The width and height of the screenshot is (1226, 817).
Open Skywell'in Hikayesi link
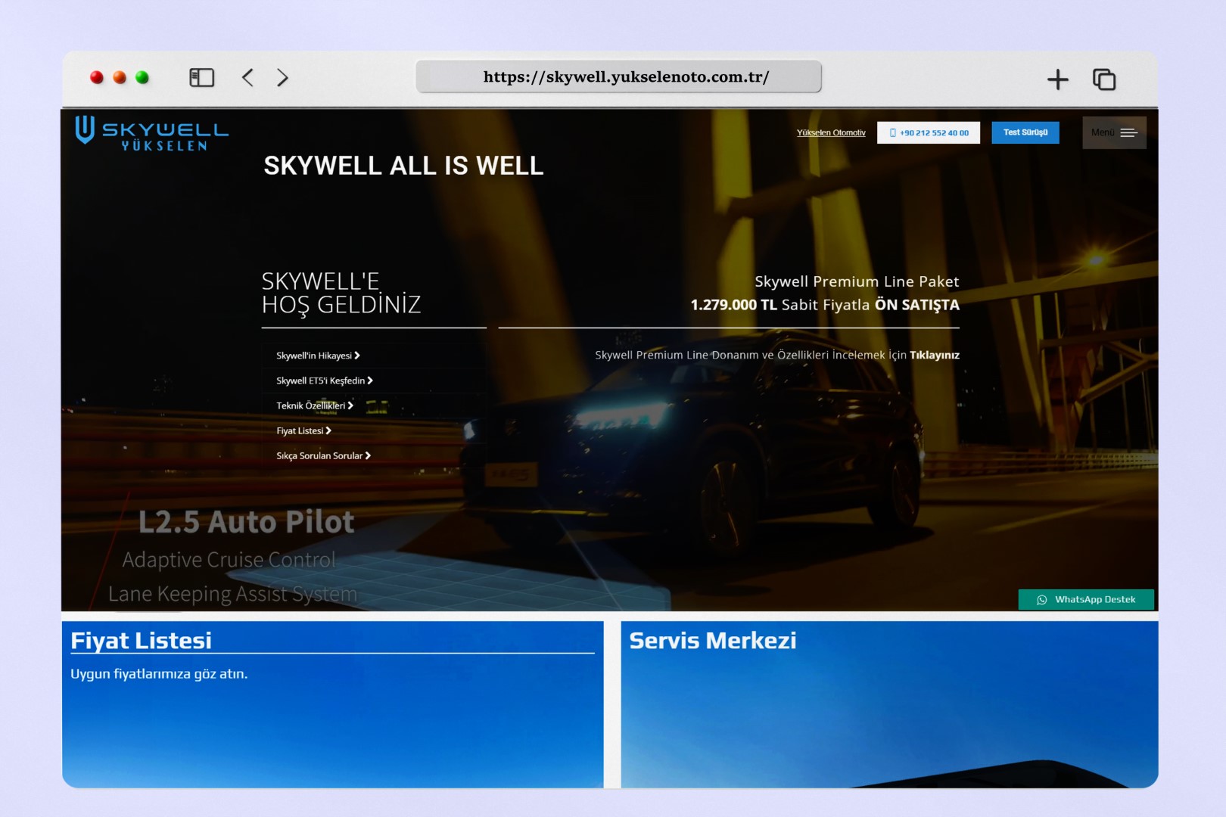[318, 356]
